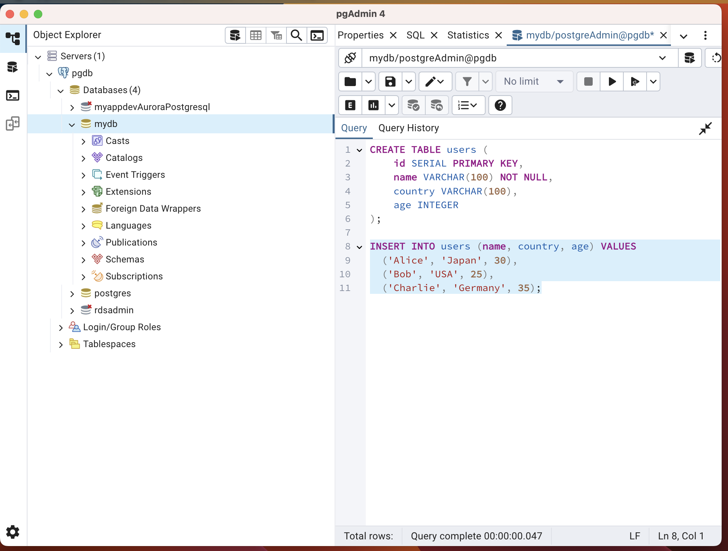Collapse the pgdb server node
The width and height of the screenshot is (728, 551).
49,74
